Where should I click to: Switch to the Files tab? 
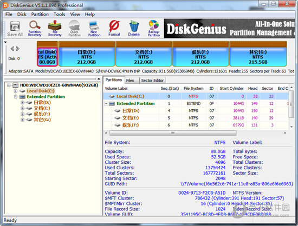[x=132, y=81]
